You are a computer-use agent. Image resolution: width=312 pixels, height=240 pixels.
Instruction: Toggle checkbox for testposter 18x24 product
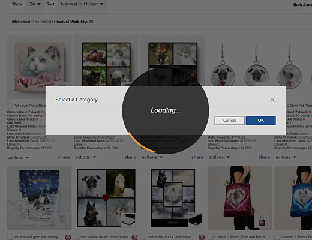click(143, 237)
